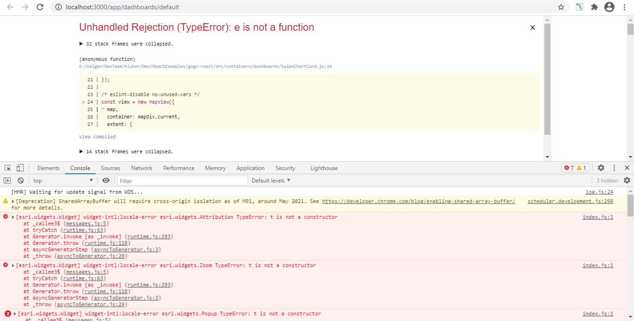
Task: Click the eye live expression icon
Action: point(106,181)
